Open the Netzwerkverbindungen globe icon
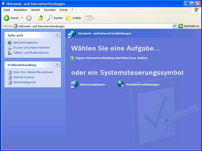The width and height of the screenshot is (202, 151). (x=121, y=84)
